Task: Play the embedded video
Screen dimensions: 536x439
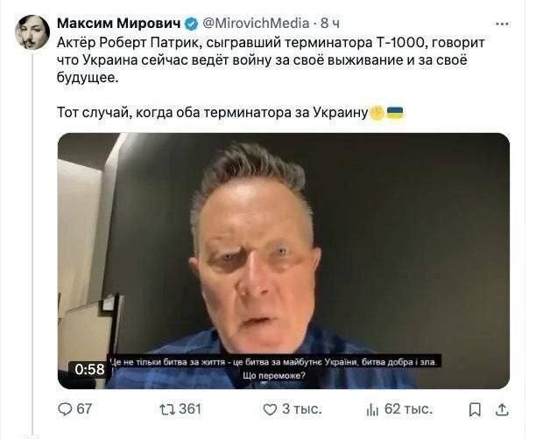Action: coord(284,261)
